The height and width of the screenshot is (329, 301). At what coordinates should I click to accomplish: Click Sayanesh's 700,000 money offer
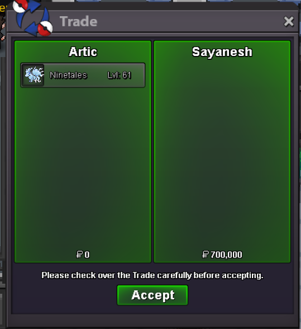[226, 255]
